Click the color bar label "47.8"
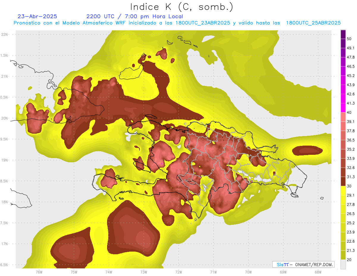The width and height of the screenshot is (357, 276). point(351,57)
